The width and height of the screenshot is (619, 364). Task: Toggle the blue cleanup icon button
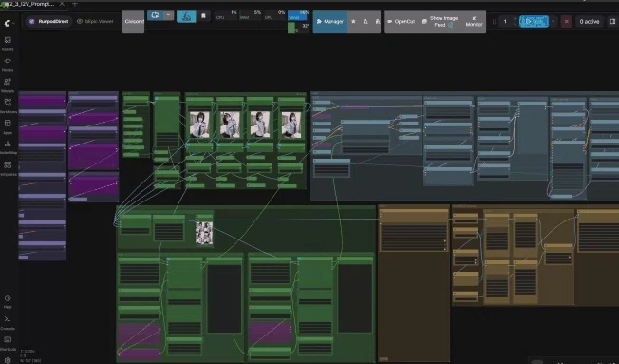186,16
